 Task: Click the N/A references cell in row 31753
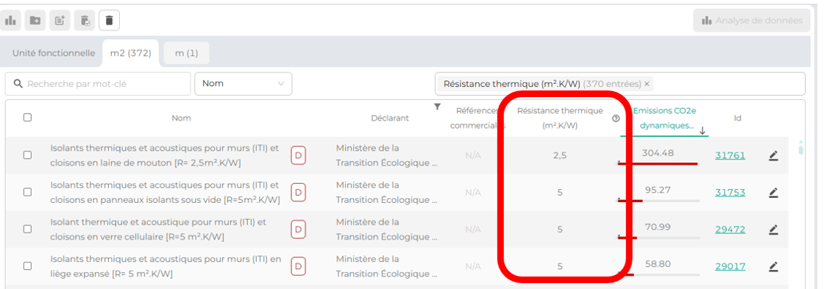[473, 193]
